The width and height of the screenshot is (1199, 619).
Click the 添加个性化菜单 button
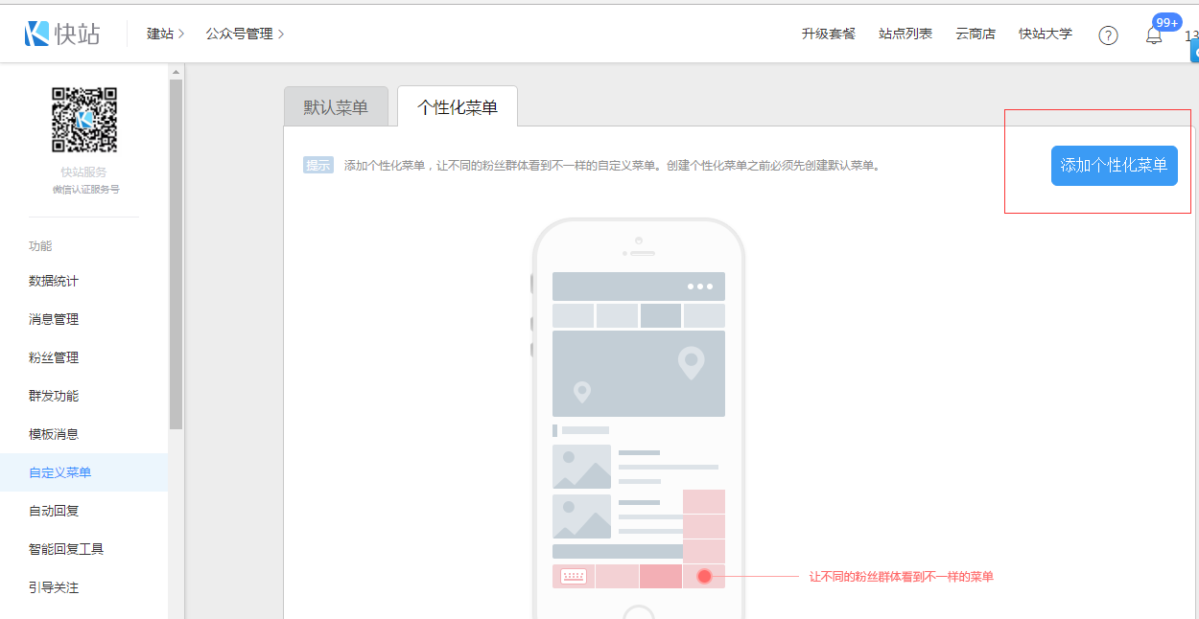point(1114,166)
